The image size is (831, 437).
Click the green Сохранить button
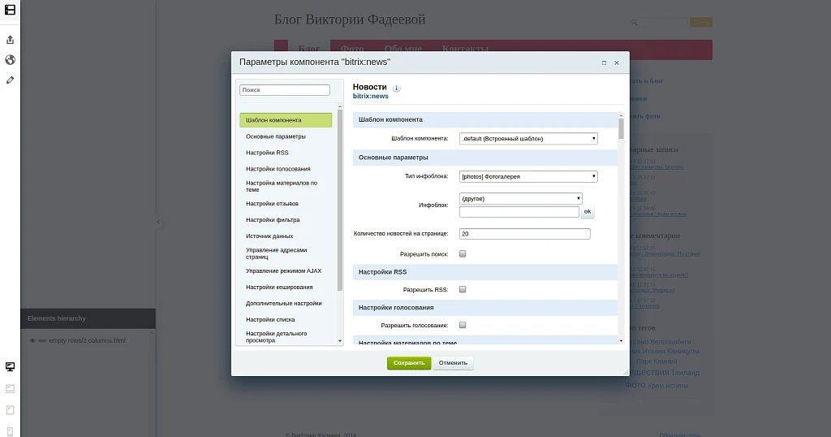[409, 363]
